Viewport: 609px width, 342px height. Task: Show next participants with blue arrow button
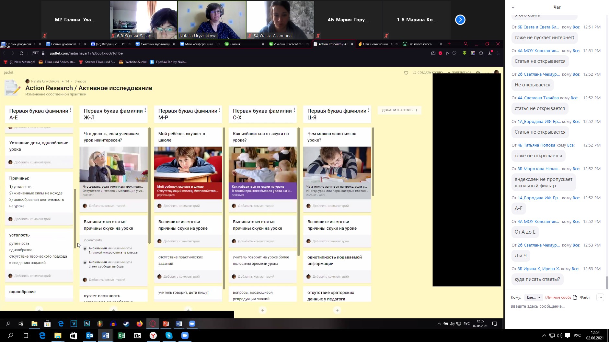click(x=460, y=20)
